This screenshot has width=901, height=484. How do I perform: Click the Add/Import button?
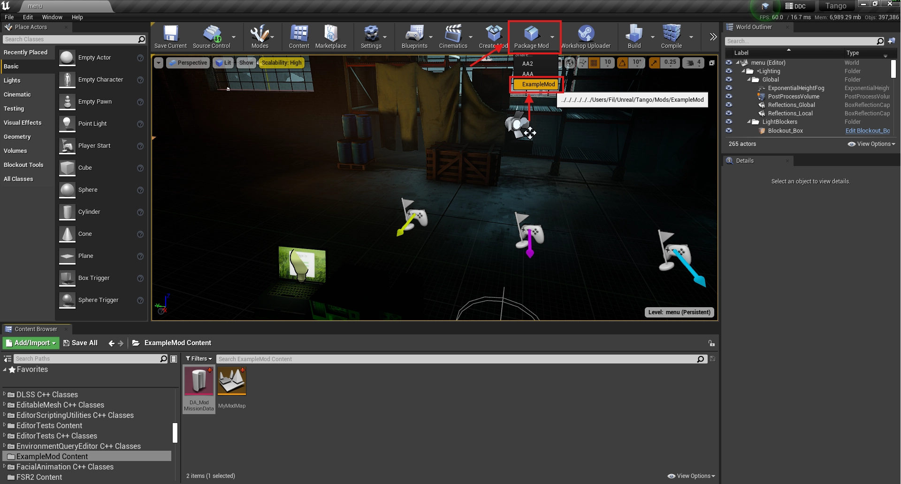click(31, 343)
